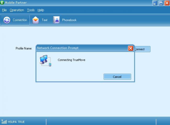This screenshot has height=125, width=170.
Task: Switch to the Phonebook tab label
Action: [69, 20]
